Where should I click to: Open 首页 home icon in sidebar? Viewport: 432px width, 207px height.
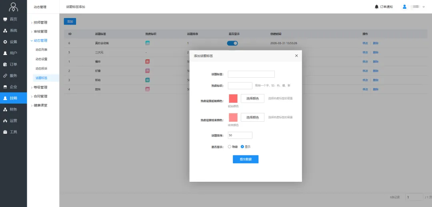pos(5,19)
